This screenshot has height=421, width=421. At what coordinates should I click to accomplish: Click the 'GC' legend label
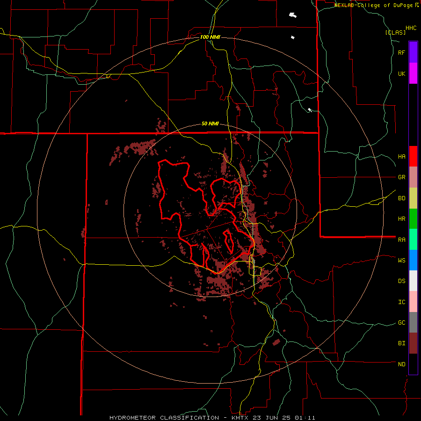(401, 323)
